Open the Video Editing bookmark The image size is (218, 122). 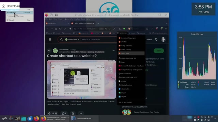[x=131, y=49]
